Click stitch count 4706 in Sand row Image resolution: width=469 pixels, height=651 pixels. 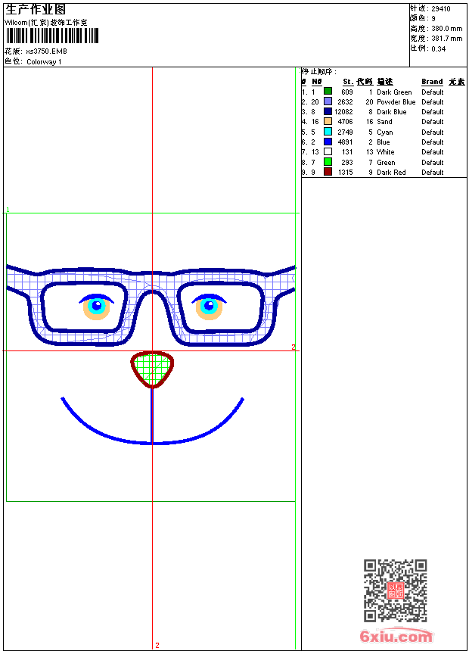[345, 122]
